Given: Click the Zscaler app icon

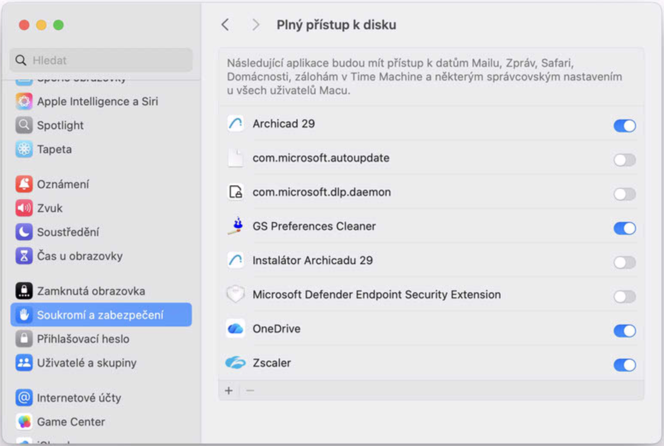Looking at the screenshot, I should tap(236, 363).
